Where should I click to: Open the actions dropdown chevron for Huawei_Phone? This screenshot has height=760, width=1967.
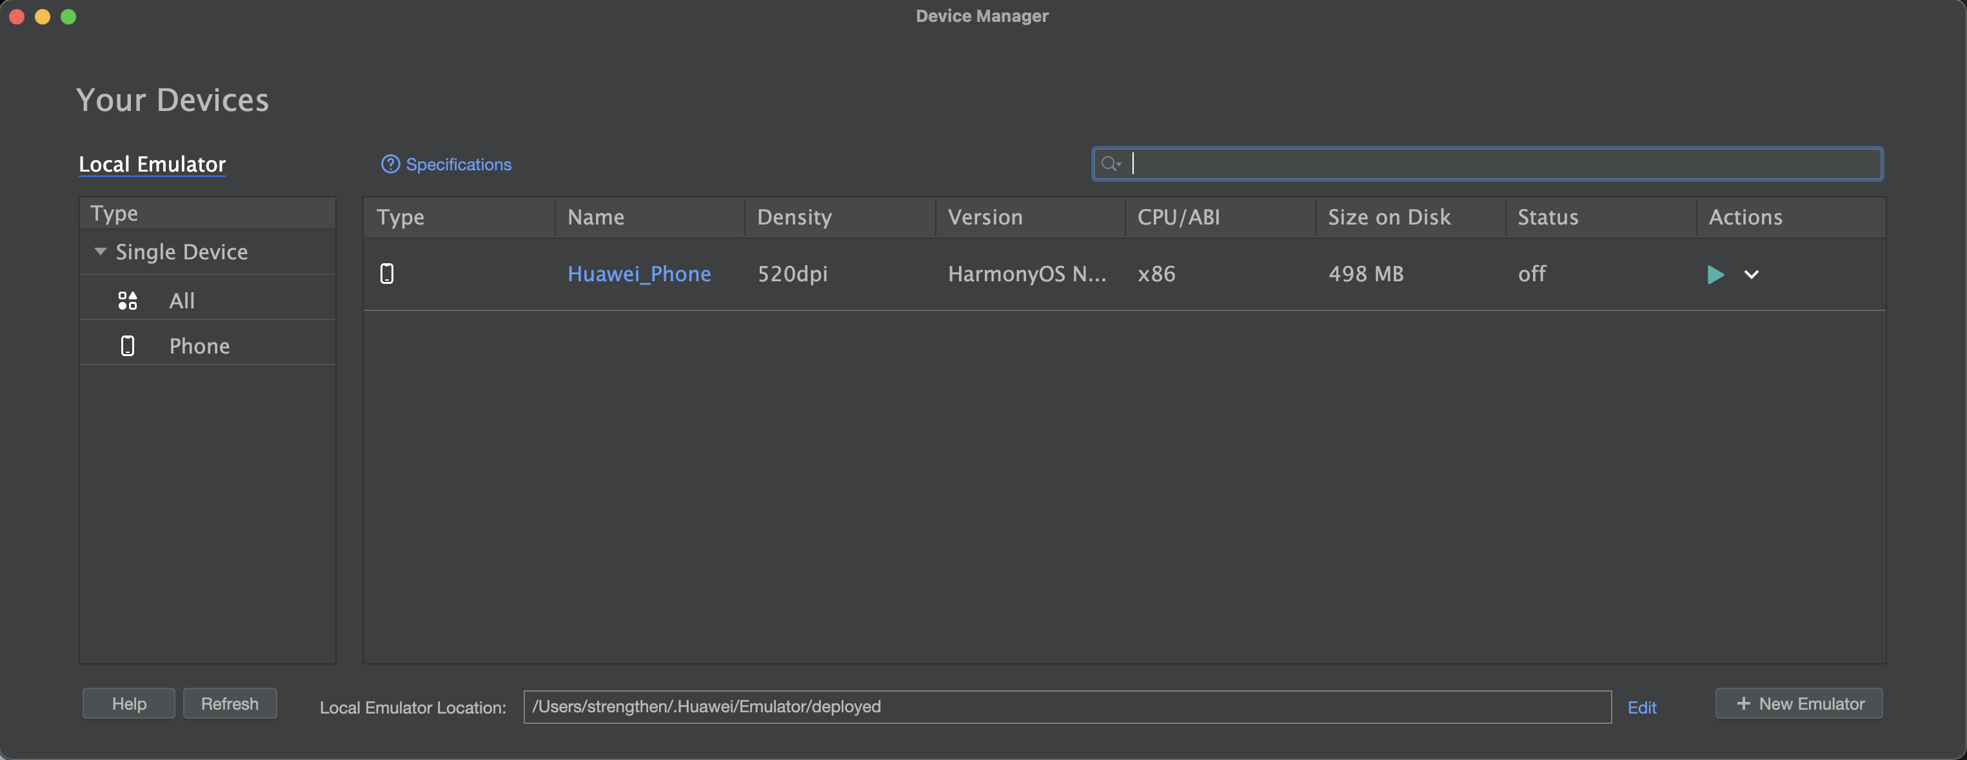coord(1751,275)
